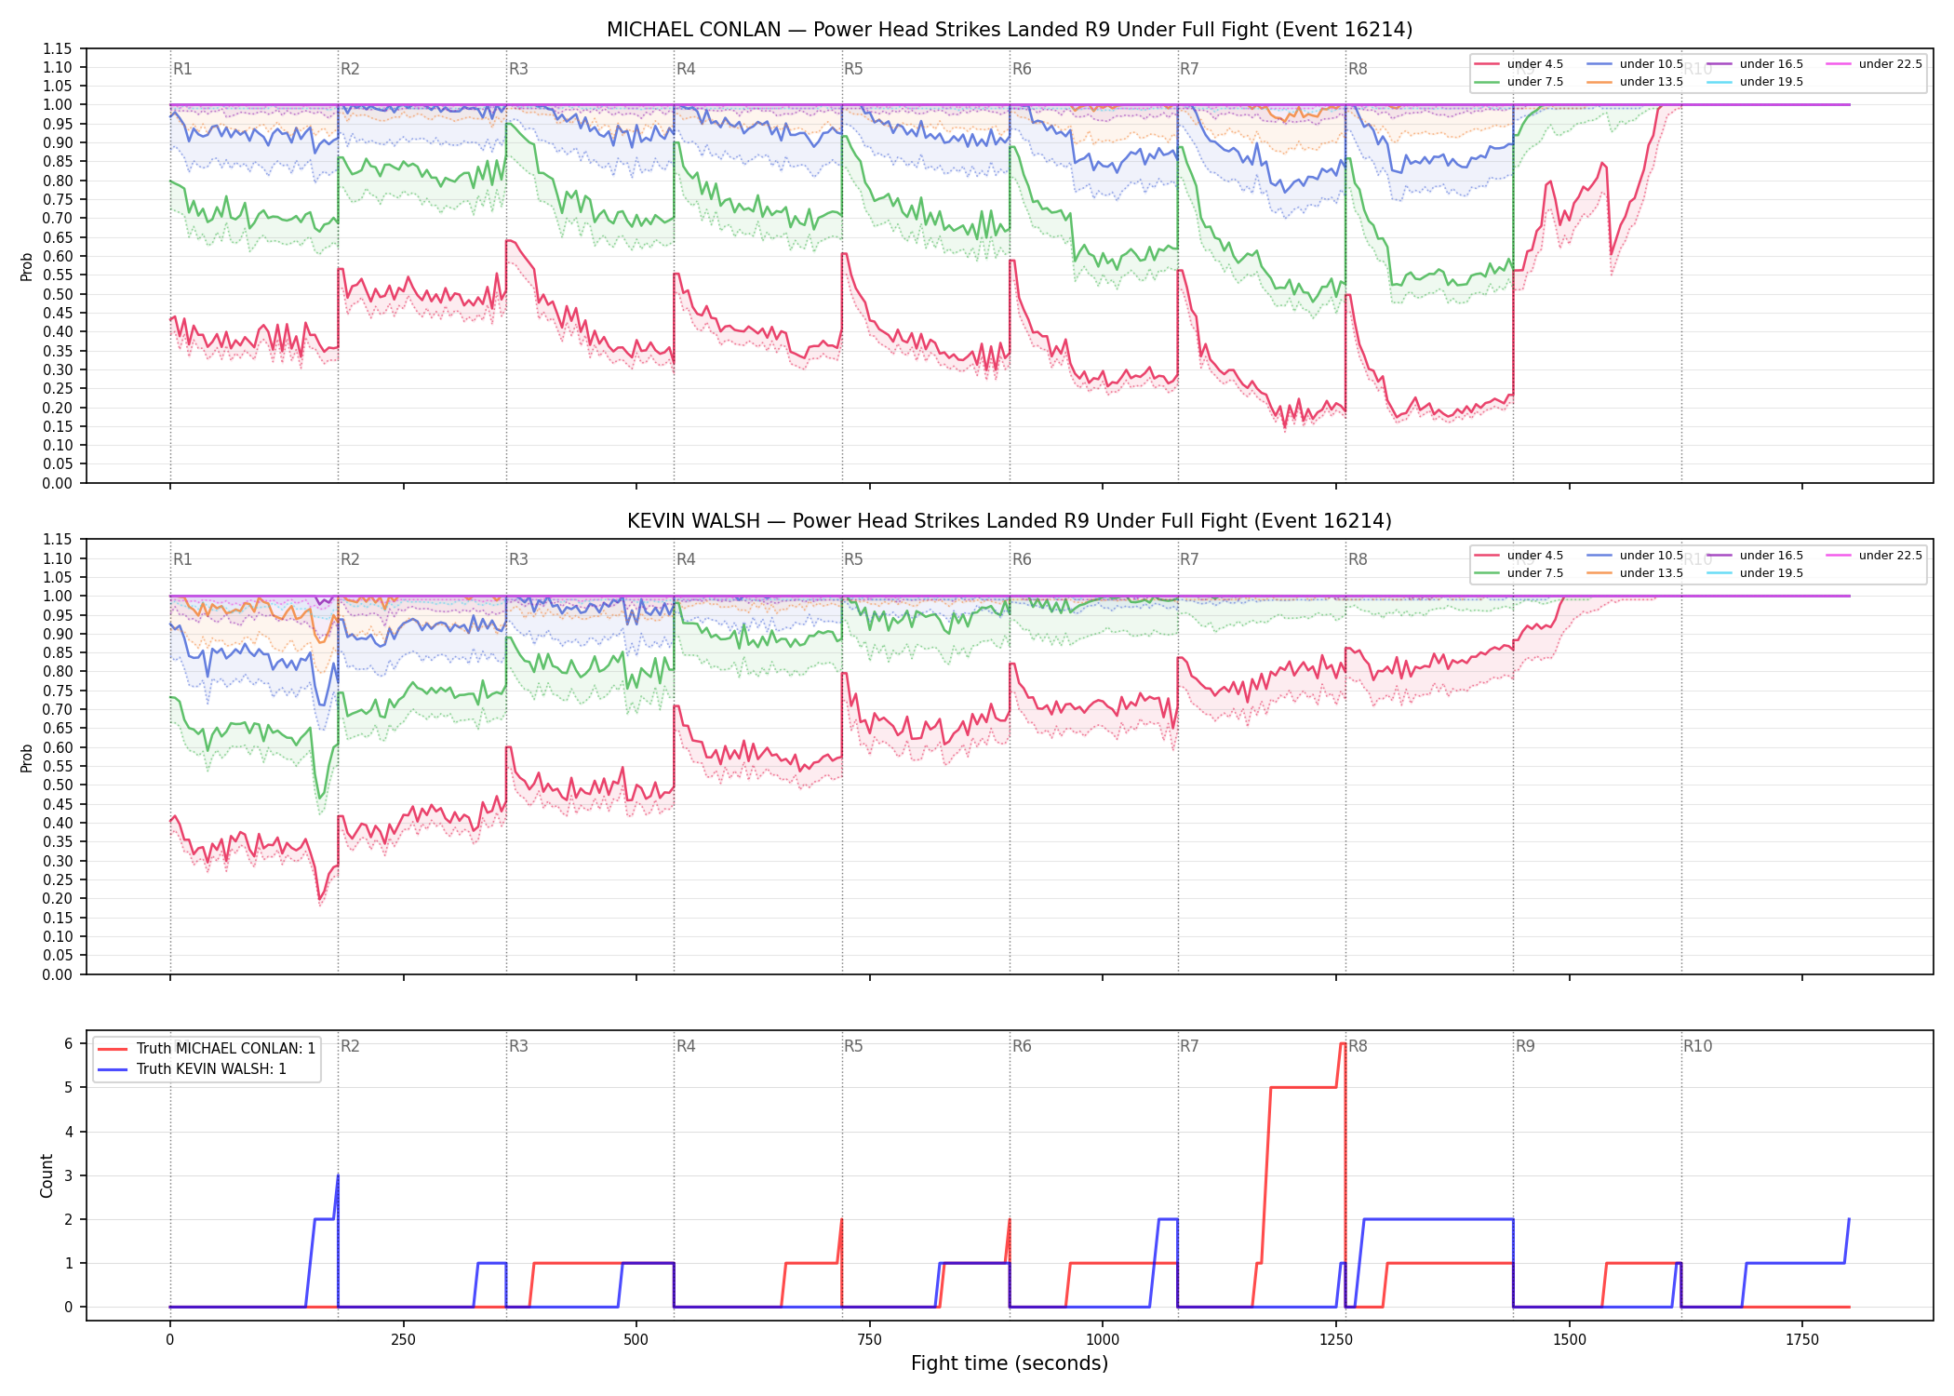1954x1396 pixels.
Task: Select 'under 16.5' legend entry in Walsh chart
Action: 1755,556
